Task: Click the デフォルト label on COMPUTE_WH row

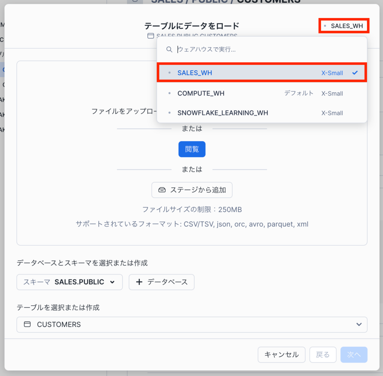Action: pyautogui.click(x=298, y=93)
